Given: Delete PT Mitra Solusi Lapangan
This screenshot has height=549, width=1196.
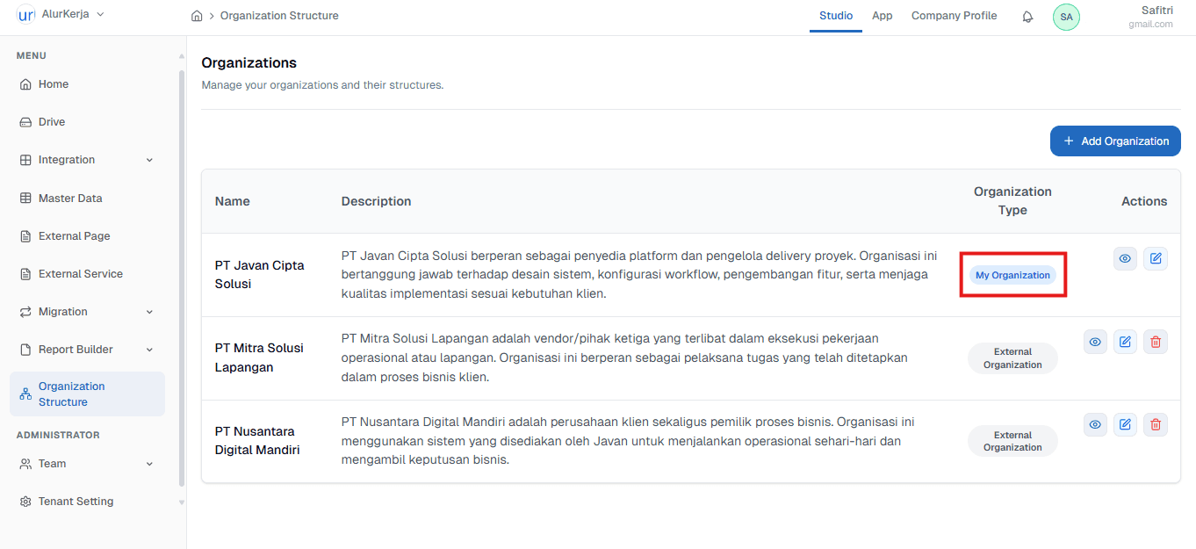Looking at the screenshot, I should (1155, 341).
